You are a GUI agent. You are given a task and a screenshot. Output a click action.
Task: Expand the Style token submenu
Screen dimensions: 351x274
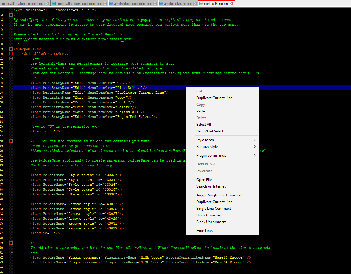222,140
